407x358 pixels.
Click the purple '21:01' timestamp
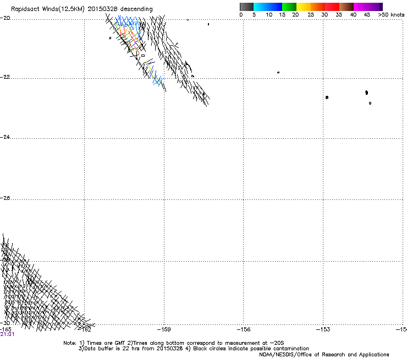tap(7, 334)
